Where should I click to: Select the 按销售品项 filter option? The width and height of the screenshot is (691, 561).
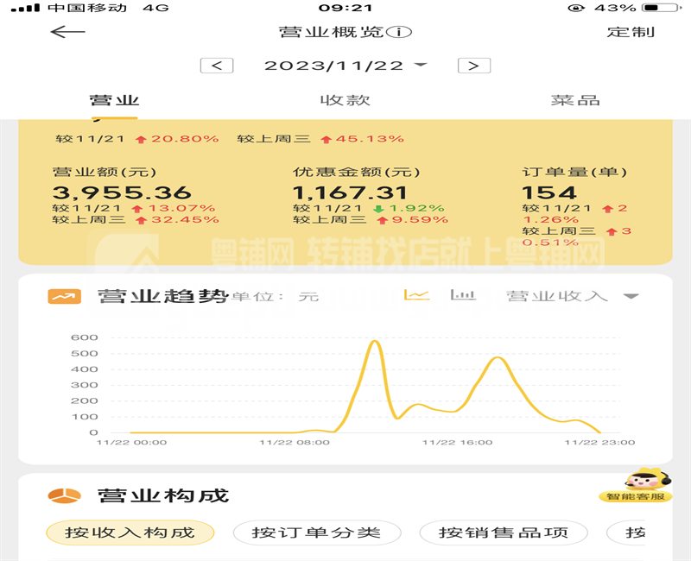point(504,533)
